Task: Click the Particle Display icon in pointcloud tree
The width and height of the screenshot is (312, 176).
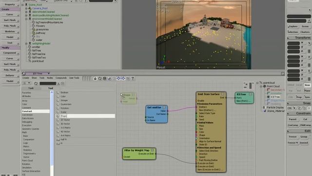Action: pos(264,108)
